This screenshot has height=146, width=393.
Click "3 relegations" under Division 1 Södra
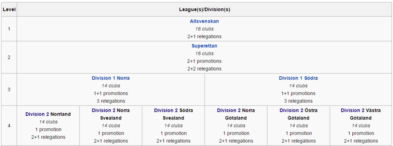pyautogui.click(x=298, y=101)
